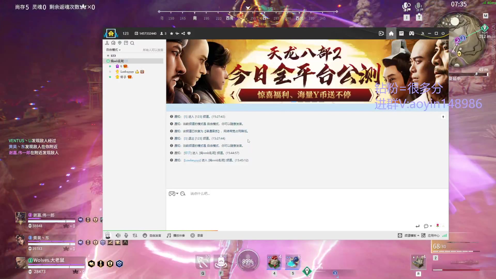Open the user profile icon in sidebar
496x279 pixels.
coord(107,43)
